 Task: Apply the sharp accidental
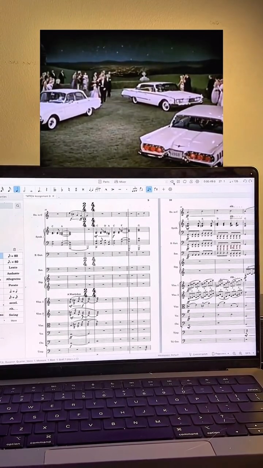(x=76, y=189)
